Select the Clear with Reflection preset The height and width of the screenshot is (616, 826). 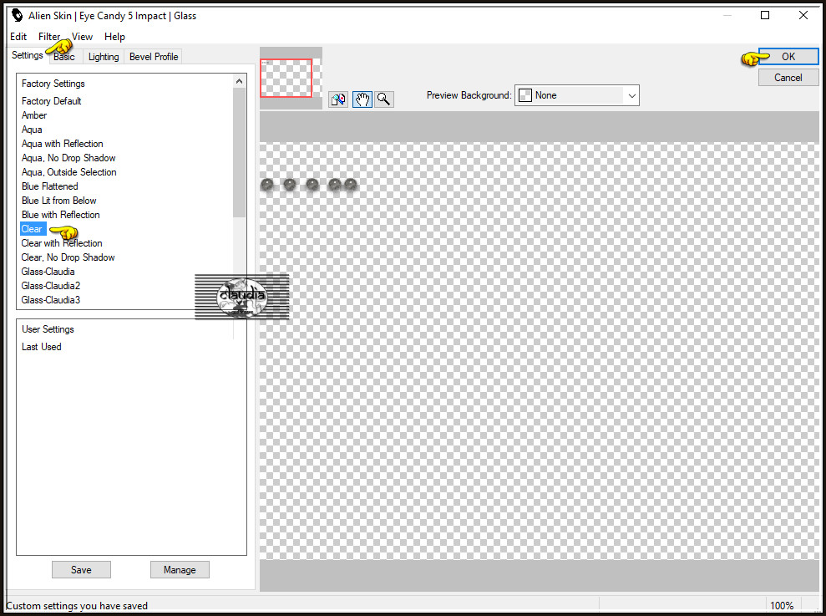62,243
